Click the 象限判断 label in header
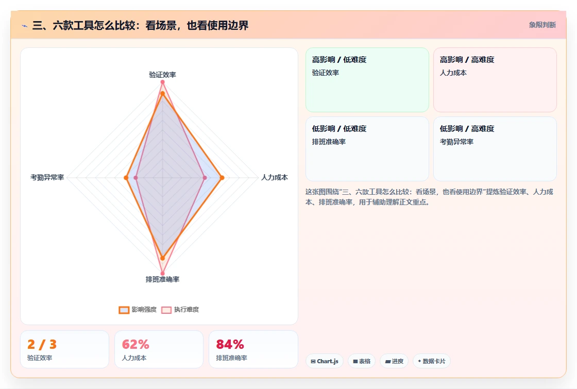This screenshot has height=389, width=577. (x=542, y=25)
